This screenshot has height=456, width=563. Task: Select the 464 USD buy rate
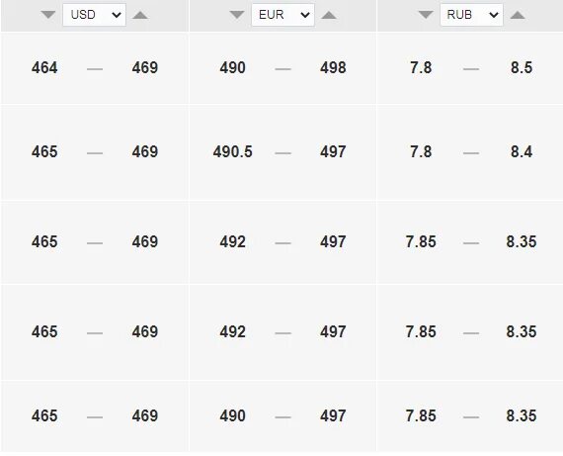tap(44, 67)
